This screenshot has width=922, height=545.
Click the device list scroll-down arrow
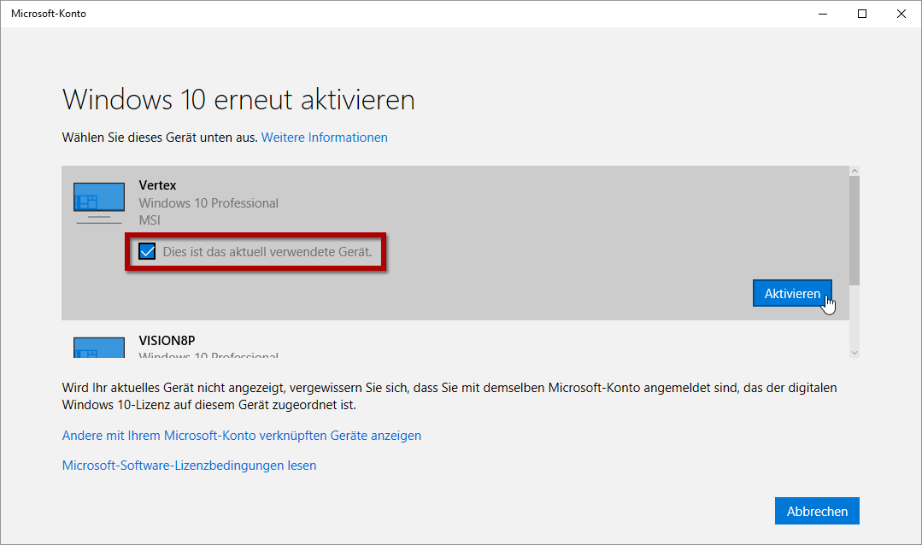click(x=854, y=352)
